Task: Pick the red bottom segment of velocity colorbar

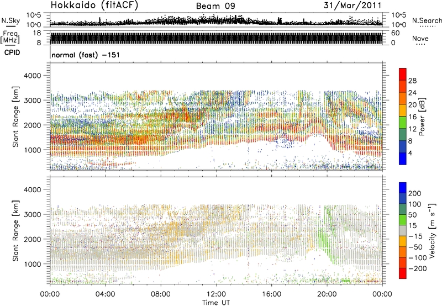Action: (x=403, y=273)
